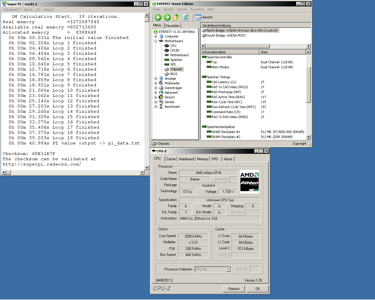Expand the DirectX tree node
The width and height of the screenshot is (375, 300).
coord(156,97)
